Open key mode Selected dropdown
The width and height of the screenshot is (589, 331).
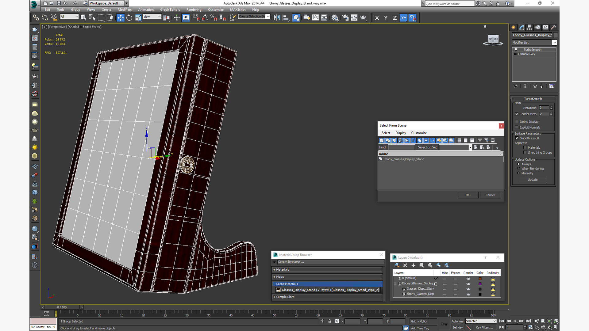pyautogui.click(x=481, y=321)
